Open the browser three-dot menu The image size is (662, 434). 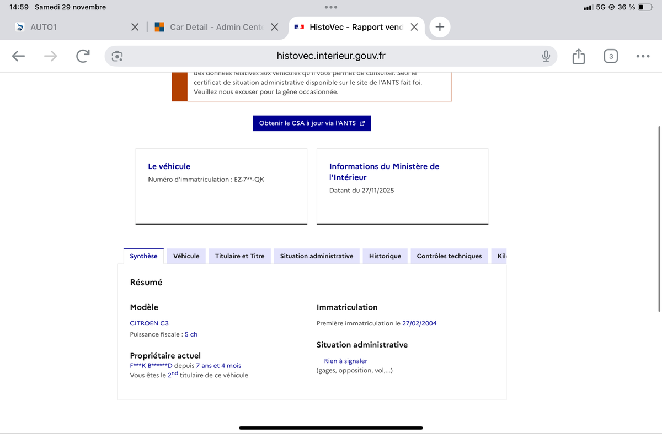(x=643, y=56)
